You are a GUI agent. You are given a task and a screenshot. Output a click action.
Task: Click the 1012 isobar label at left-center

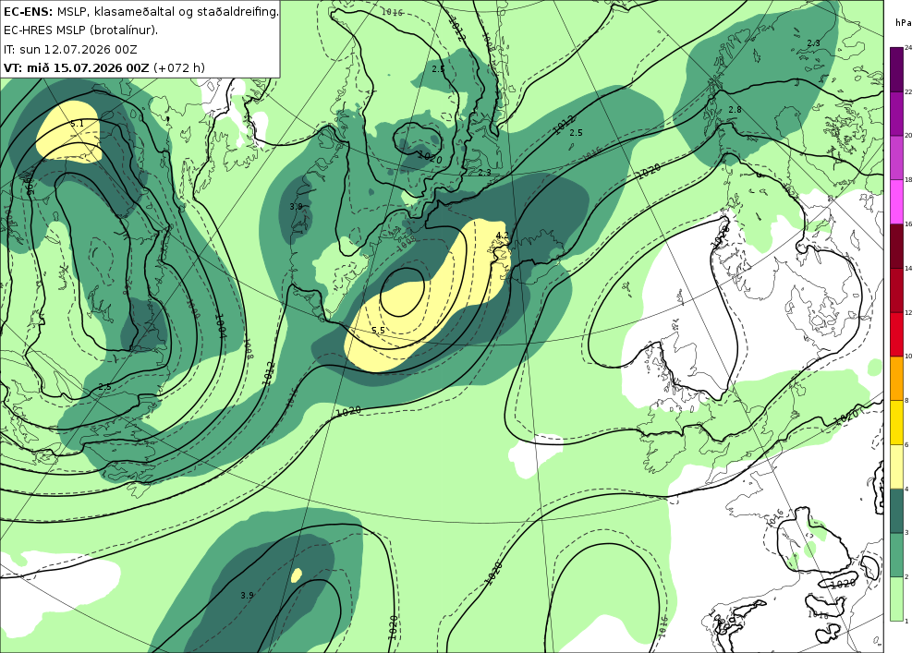pos(269,373)
